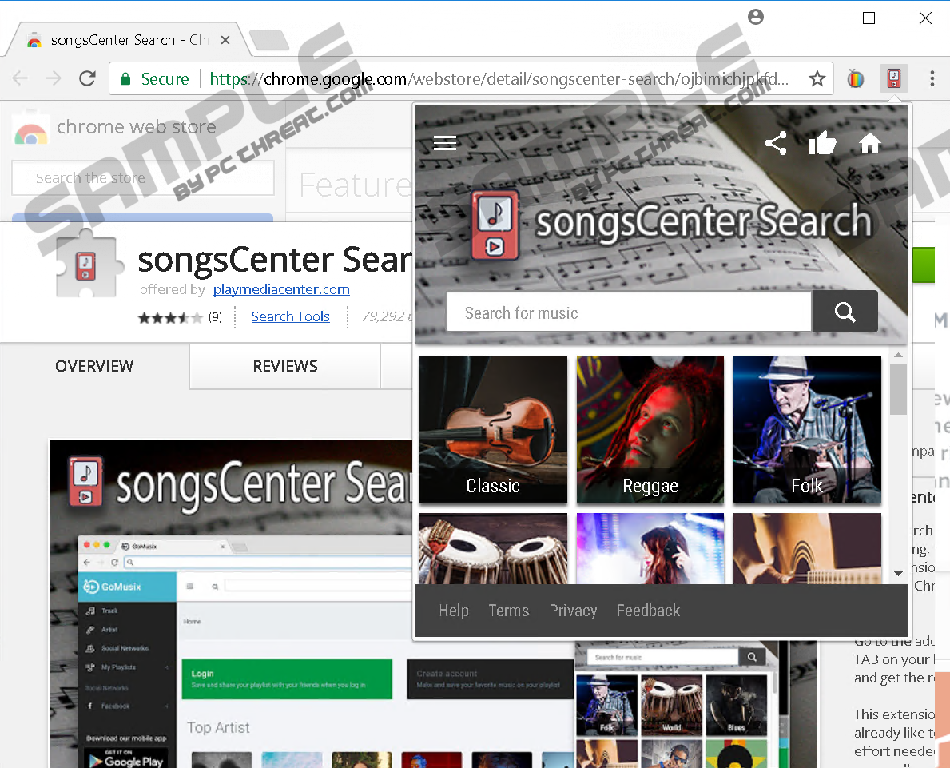Switch to the REVIEWS tab
The image size is (950, 768).
point(285,366)
